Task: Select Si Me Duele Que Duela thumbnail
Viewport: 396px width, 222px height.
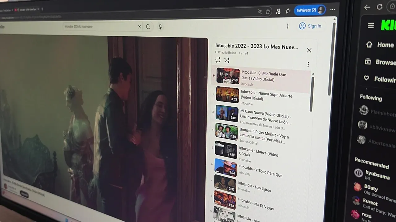Action: click(228, 76)
